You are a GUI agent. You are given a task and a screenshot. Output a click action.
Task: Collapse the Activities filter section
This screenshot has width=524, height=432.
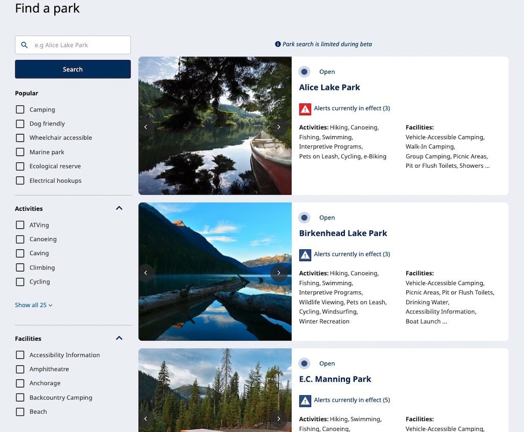[x=119, y=208]
